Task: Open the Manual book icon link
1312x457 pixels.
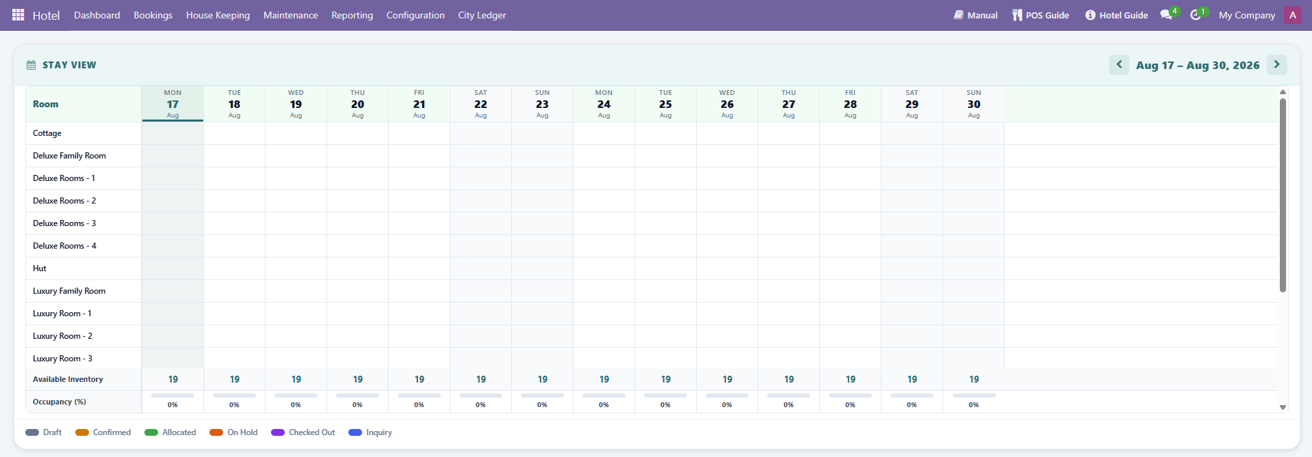Action: pos(975,15)
